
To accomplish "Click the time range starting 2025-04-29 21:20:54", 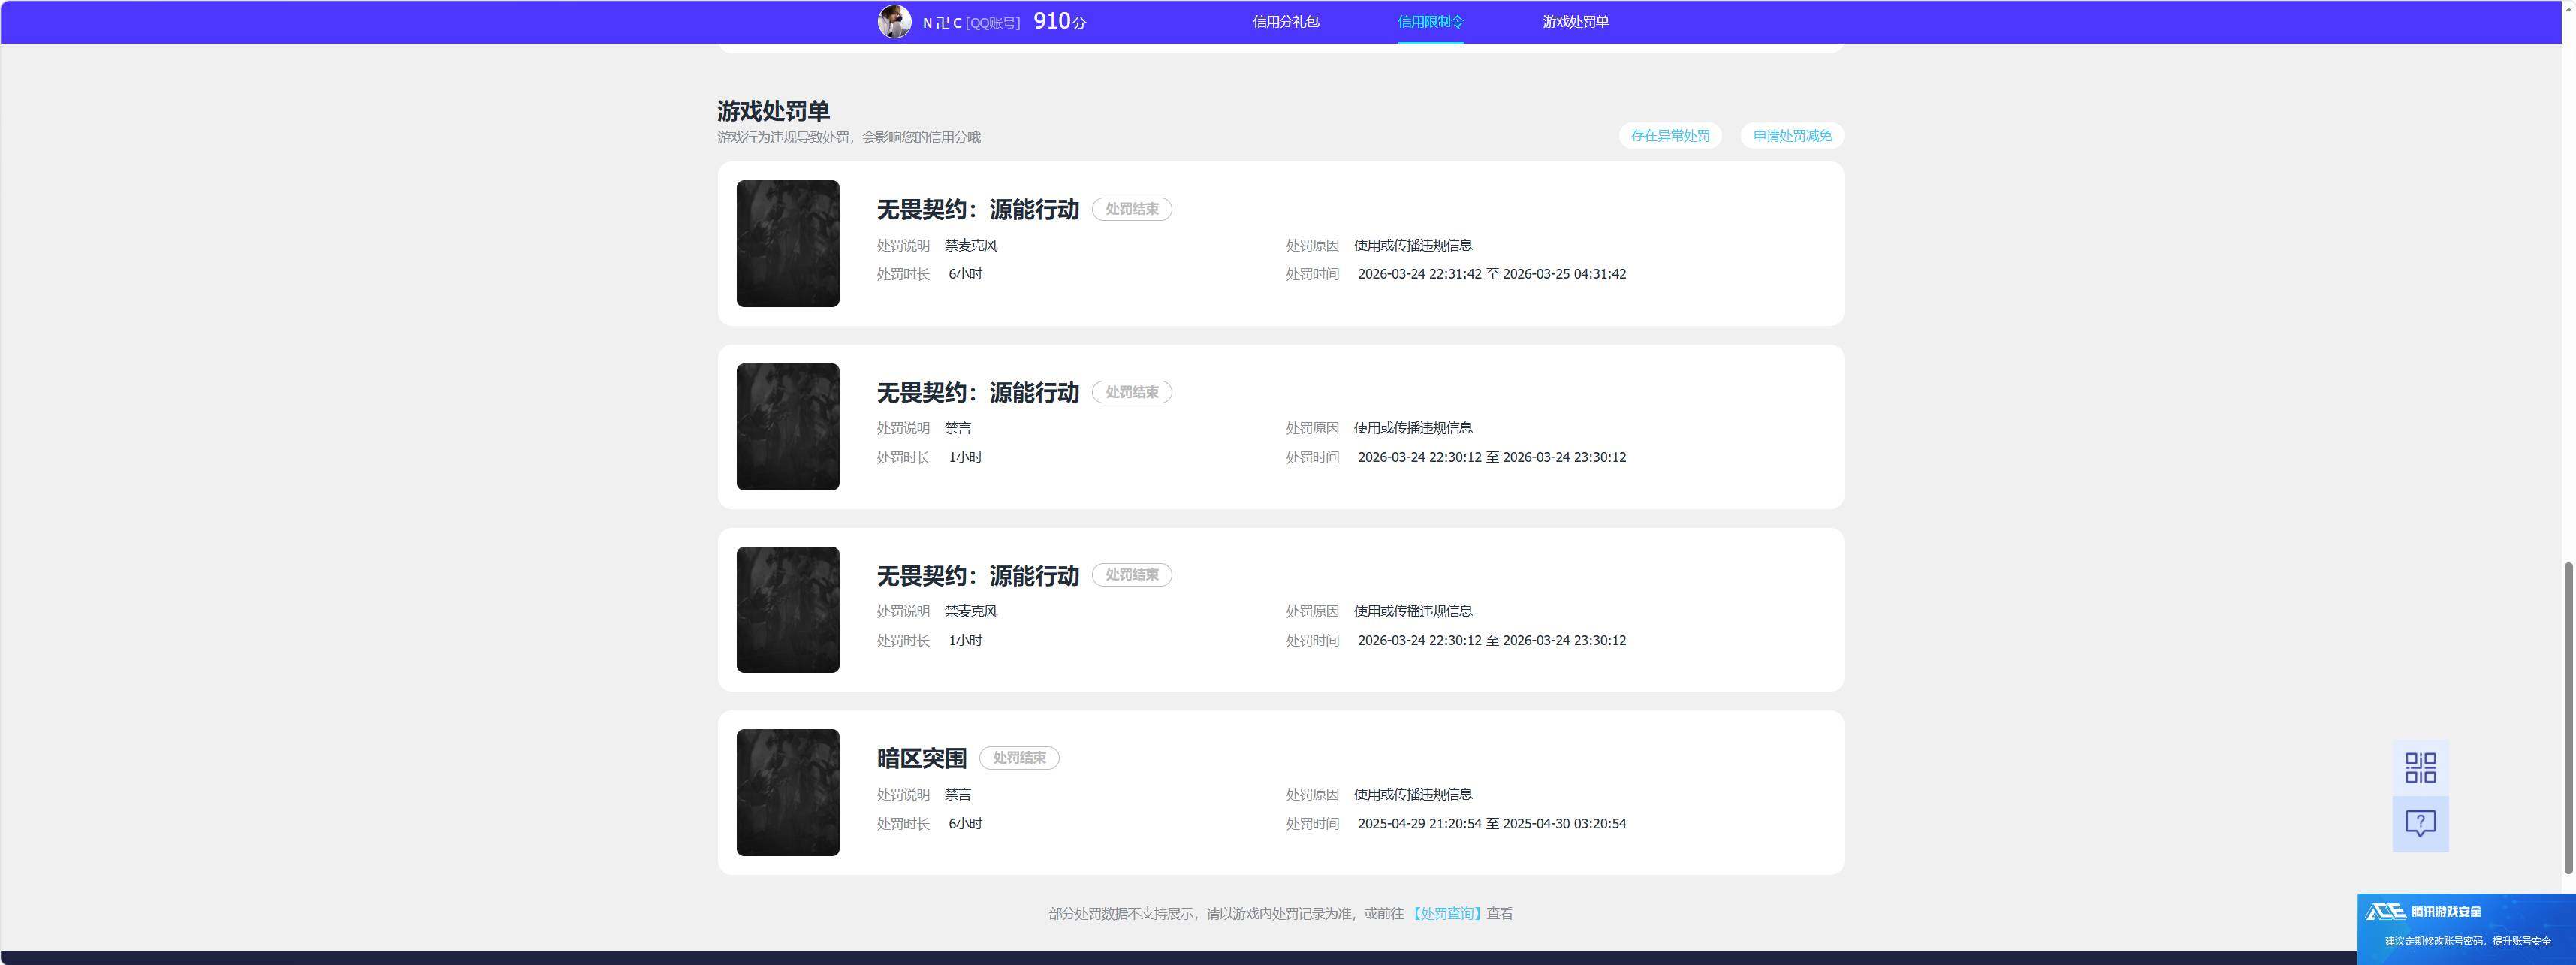I will [x=1492, y=824].
